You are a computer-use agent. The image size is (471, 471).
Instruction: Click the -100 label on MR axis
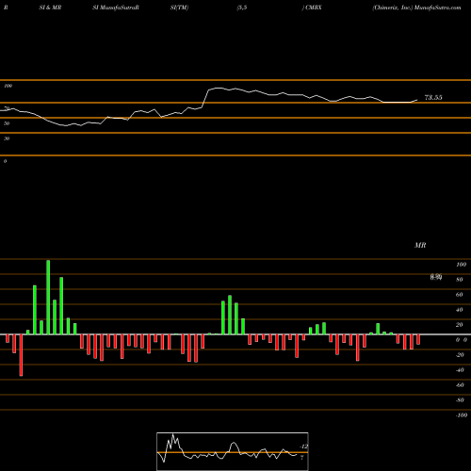pos(462,415)
